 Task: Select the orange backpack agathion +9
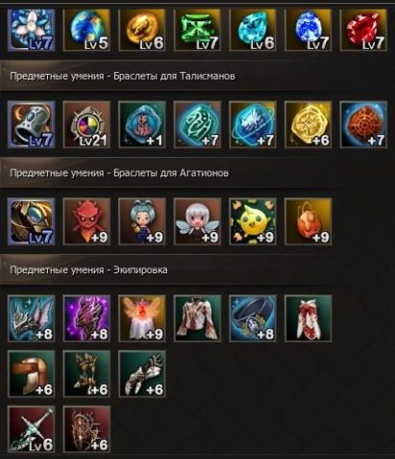[x=309, y=221]
